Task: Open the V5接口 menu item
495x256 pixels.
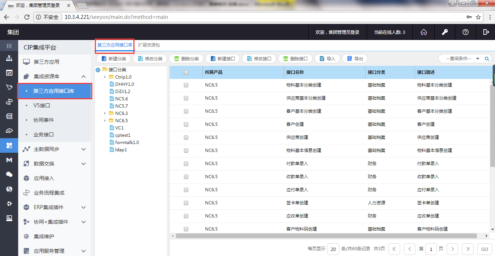Action: [42, 105]
